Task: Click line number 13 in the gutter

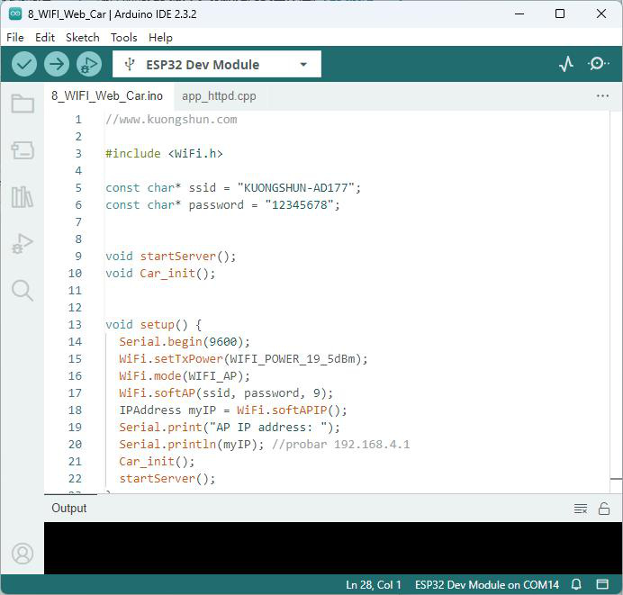Action: (x=75, y=325)
